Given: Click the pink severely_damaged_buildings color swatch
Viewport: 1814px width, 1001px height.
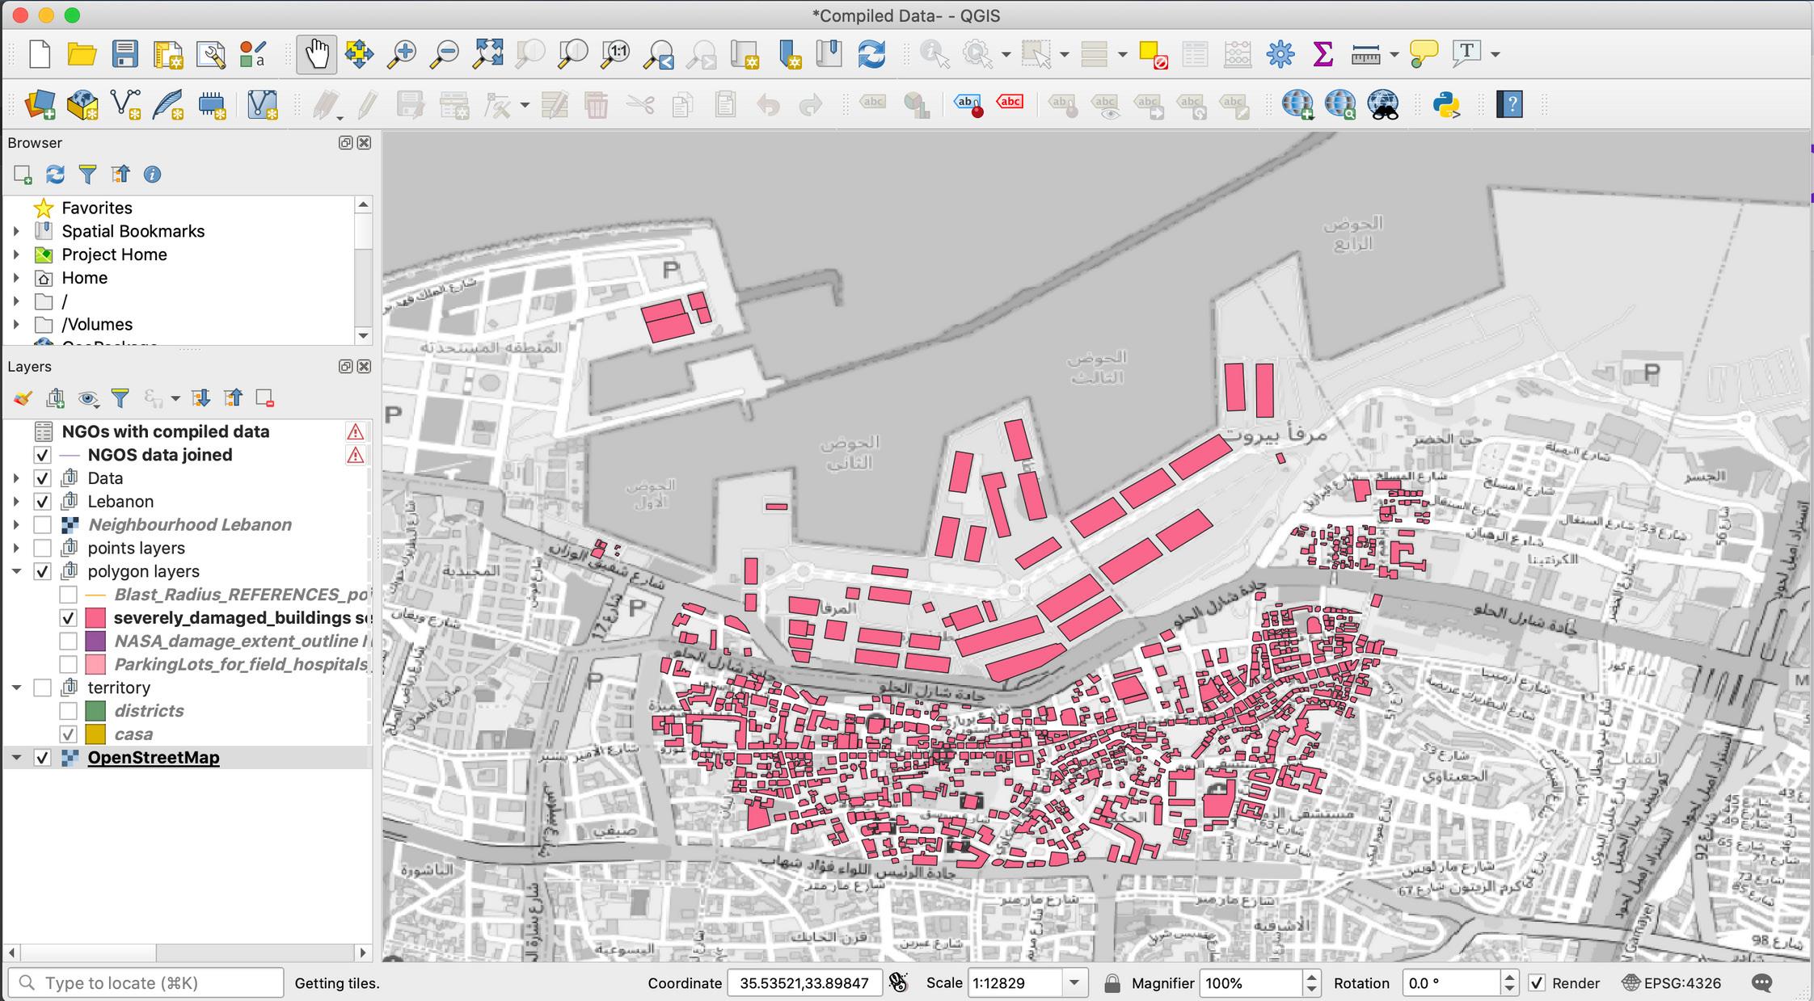Looking at the screenshot, I should [95, 618].
